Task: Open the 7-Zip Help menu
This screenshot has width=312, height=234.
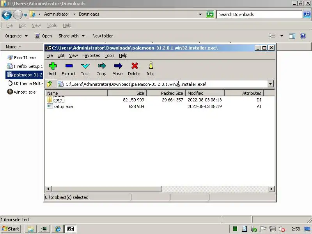Action: pyautogui.click(x=123, y=55)
